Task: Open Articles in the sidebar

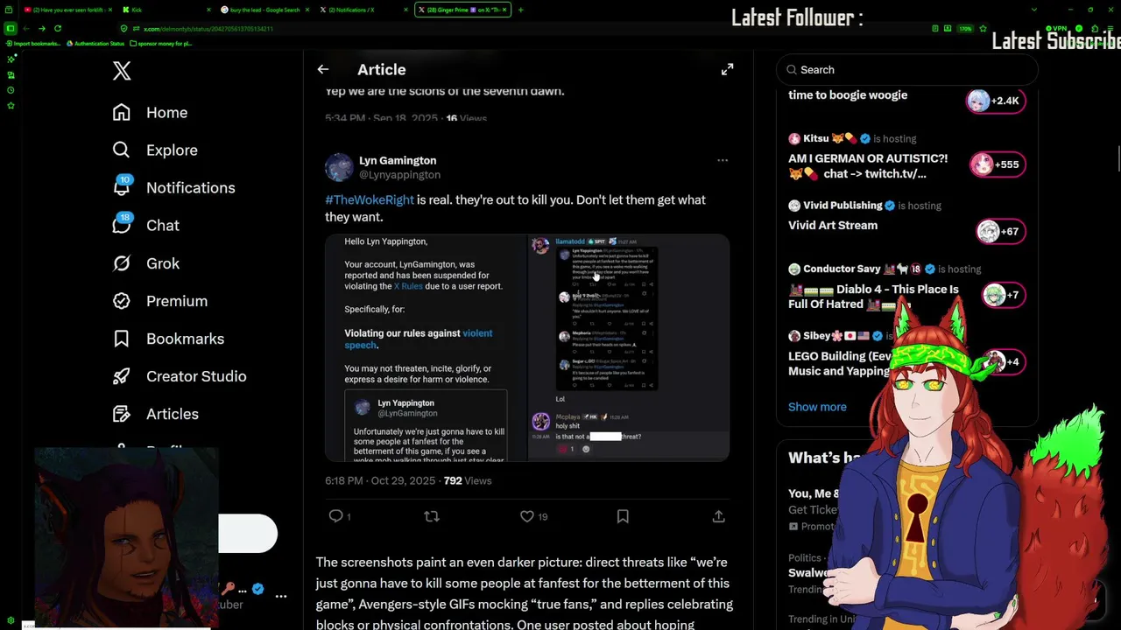Action: (155, 413)
